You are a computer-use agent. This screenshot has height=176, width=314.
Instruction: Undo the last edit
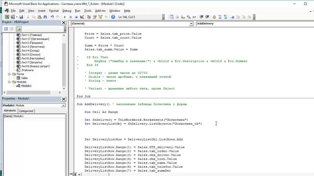click(52, 17)
